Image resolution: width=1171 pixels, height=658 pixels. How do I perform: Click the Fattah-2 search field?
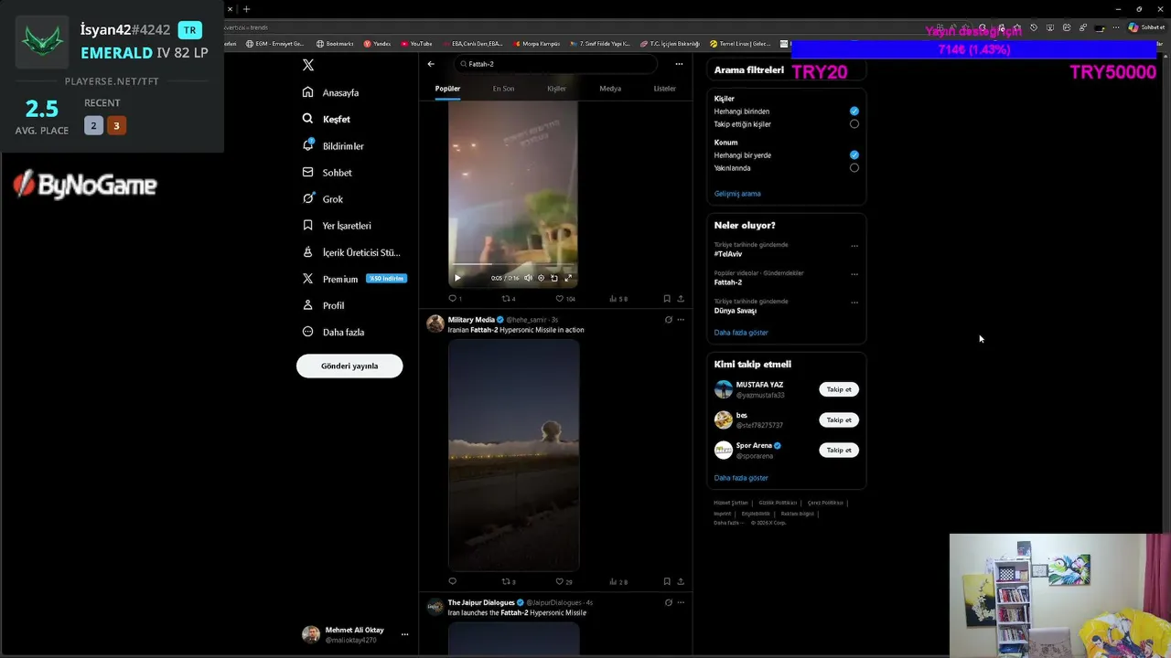556,64
